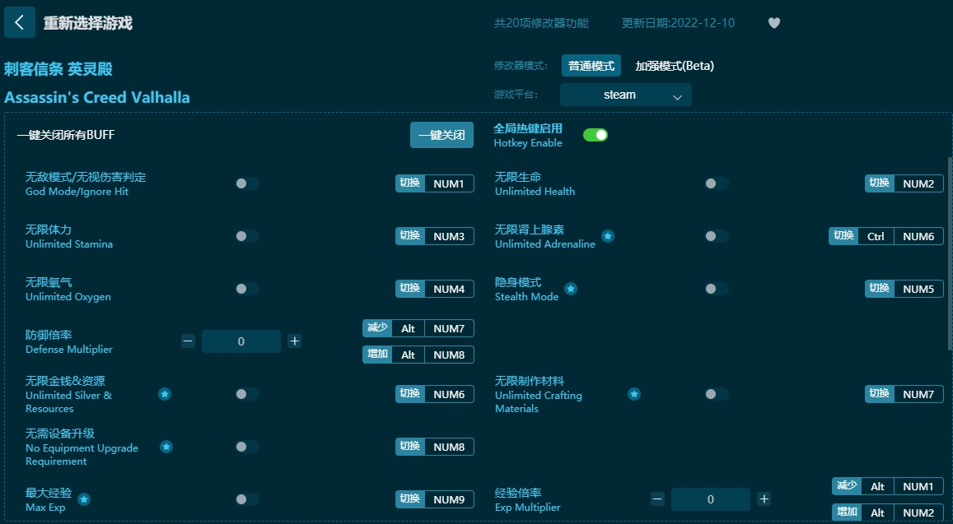953x524 pixels.
Task: Enable Max Exp toggle
Action: tap(247, 499)
